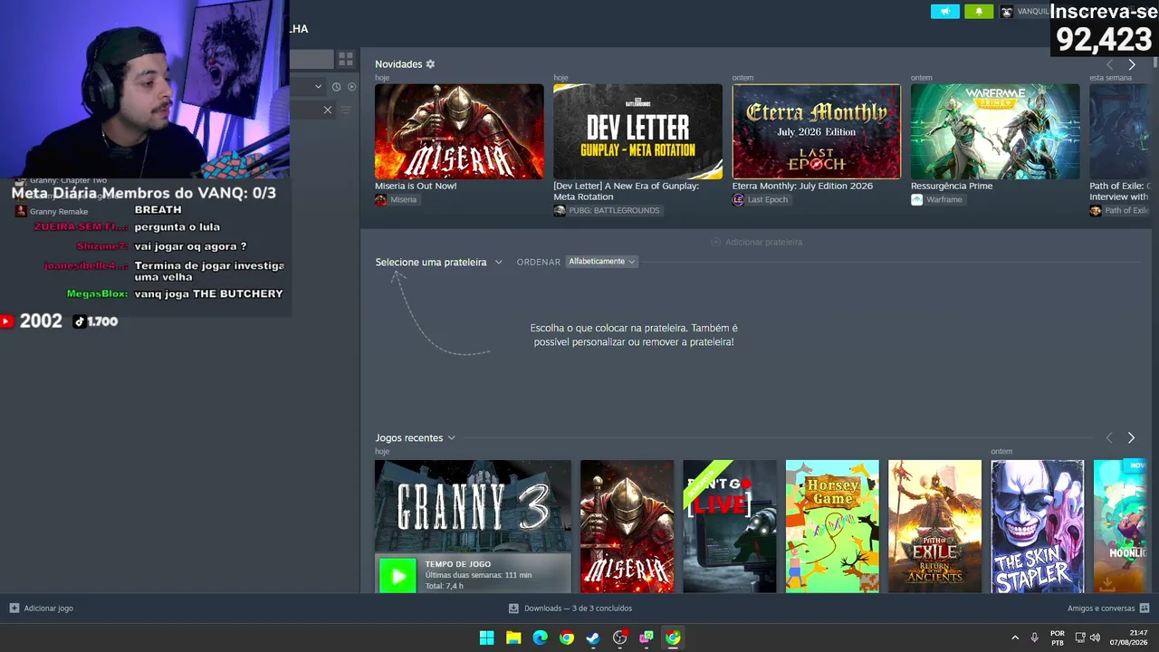Click the green play button for Granny 3
1159x652 pixels.
[398, 575]
